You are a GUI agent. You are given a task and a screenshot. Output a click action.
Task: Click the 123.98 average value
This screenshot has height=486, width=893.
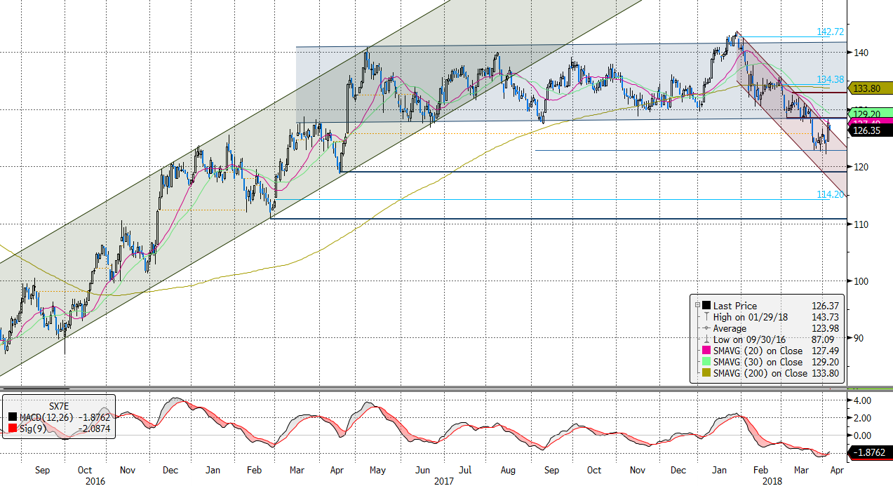[825, 328]
